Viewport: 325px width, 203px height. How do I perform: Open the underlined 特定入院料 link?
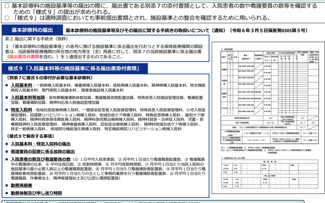click(22, 110)
